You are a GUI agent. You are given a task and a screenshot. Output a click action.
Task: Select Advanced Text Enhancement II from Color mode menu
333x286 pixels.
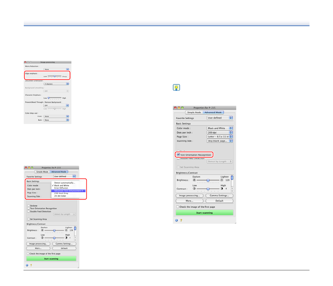tap(68, 191)
